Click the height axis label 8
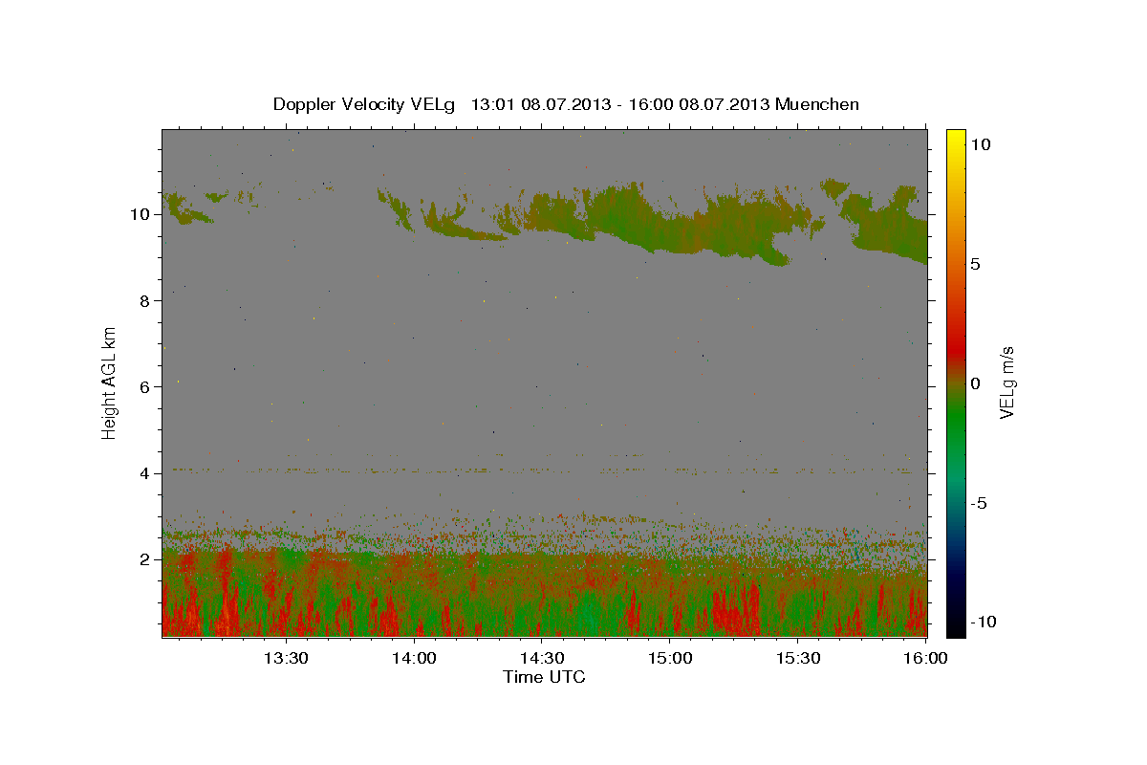 [x=145, y=300]
